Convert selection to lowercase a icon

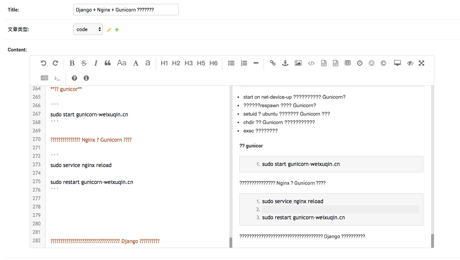coord(147,63)
